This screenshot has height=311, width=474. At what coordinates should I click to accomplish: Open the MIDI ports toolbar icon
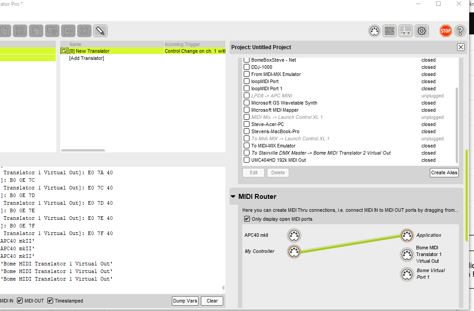click(x=374, y=31)
